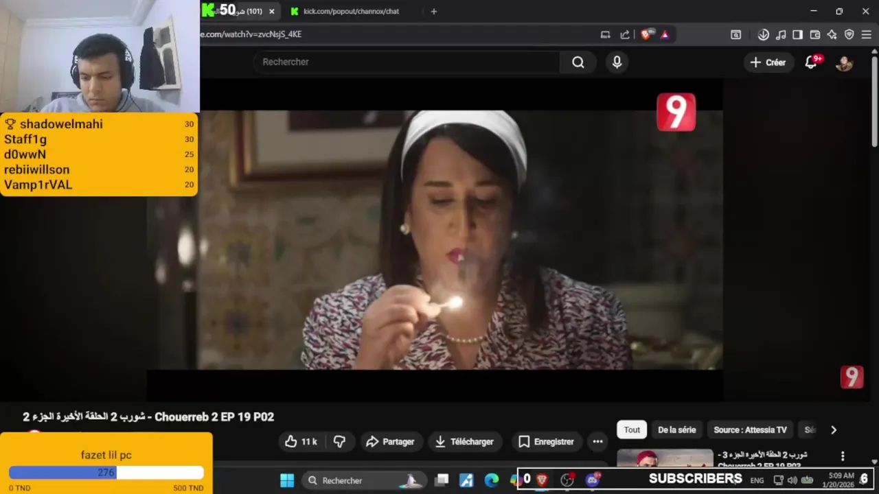
Task: Open the blue A app on taskbar
Action: coord(466,480)
